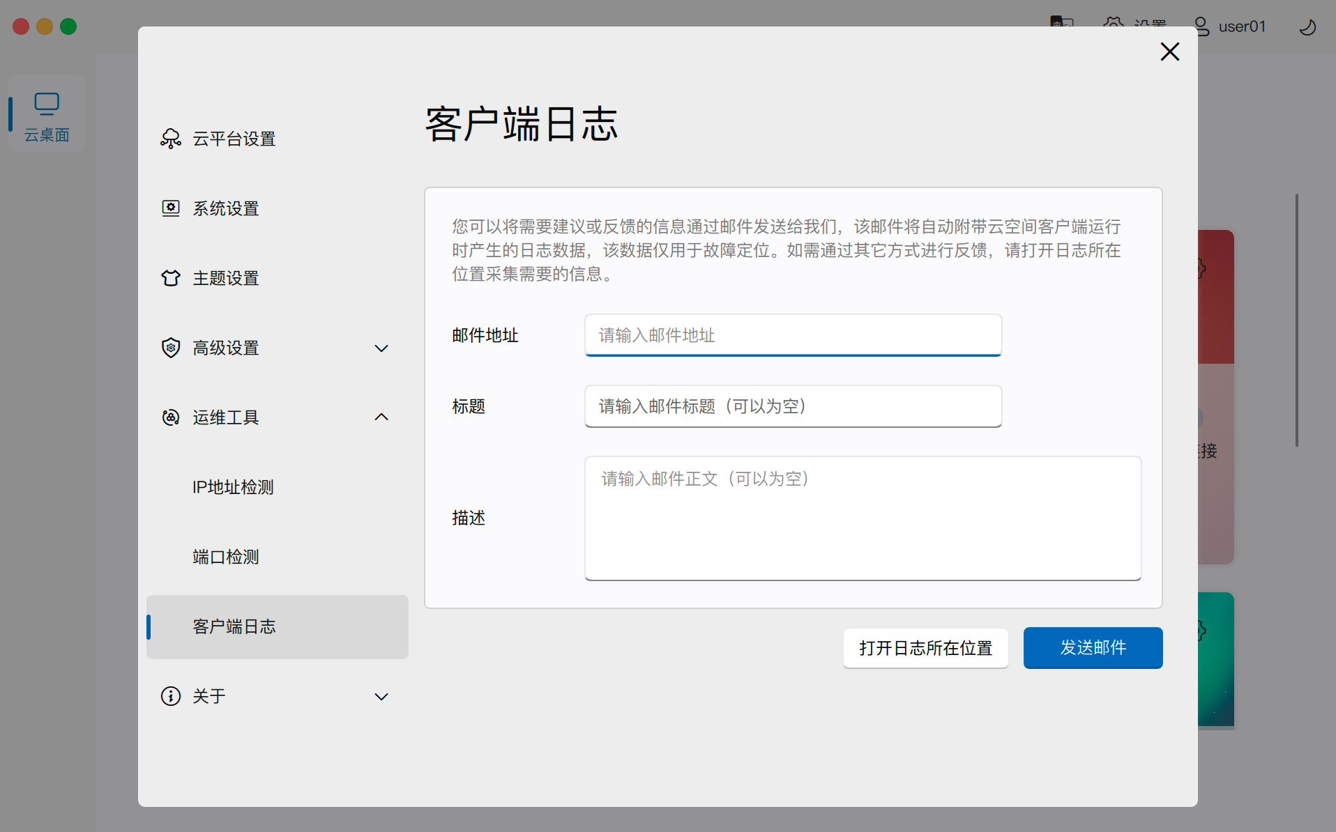This screenshot has height=832, width=1336.
Task: Open the IP地址检测 menu item
Action: click(x=233, y=487)
